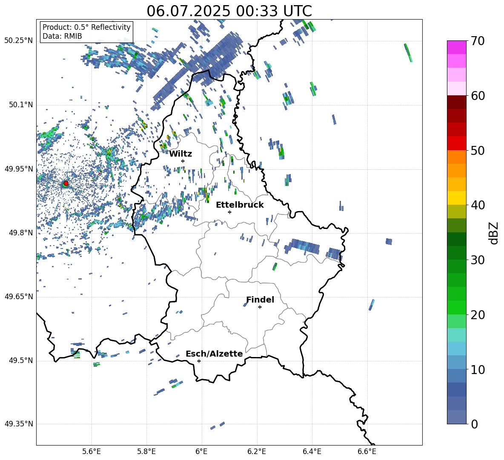Click the 20 tick on colorbar

478,314
